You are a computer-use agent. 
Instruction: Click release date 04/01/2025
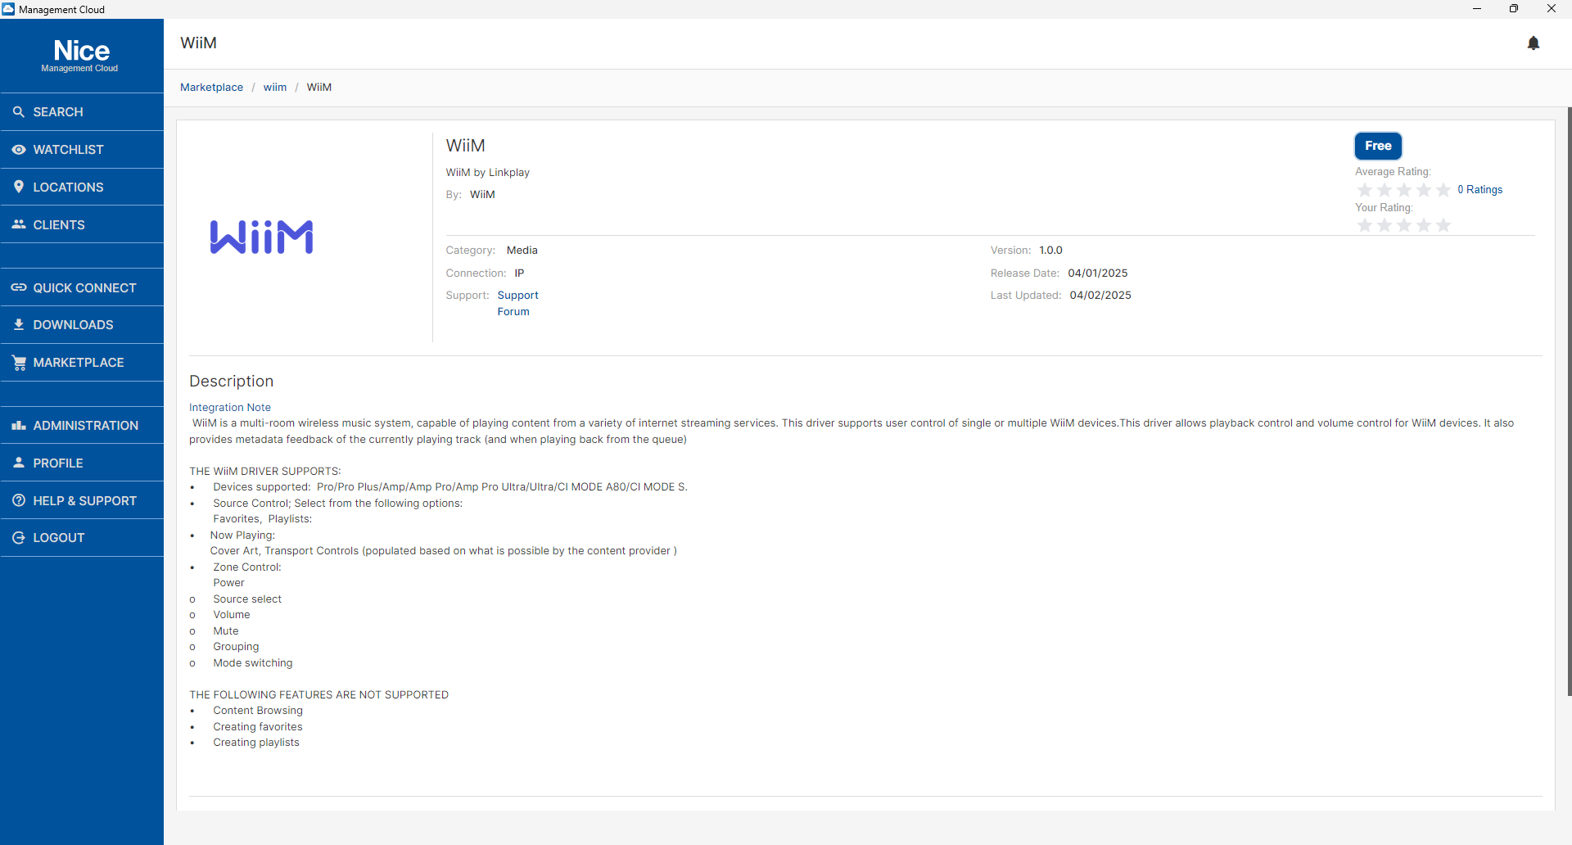1098,273
